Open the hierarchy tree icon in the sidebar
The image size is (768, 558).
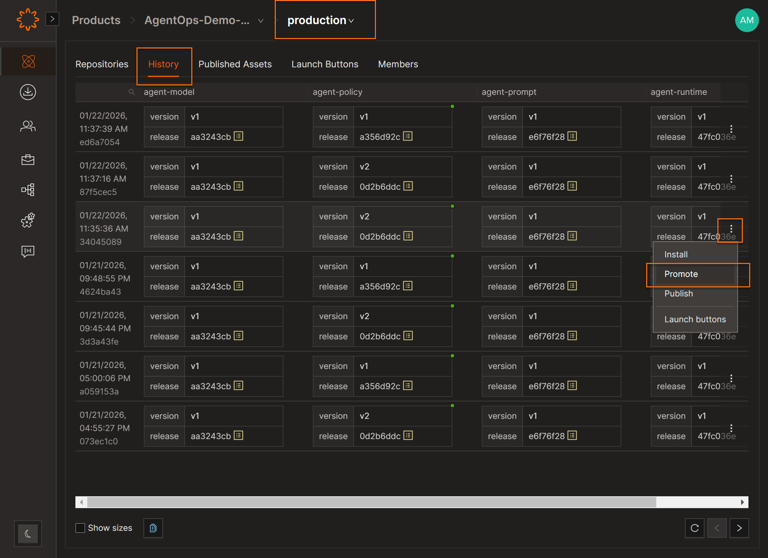[x=28, y=190]
